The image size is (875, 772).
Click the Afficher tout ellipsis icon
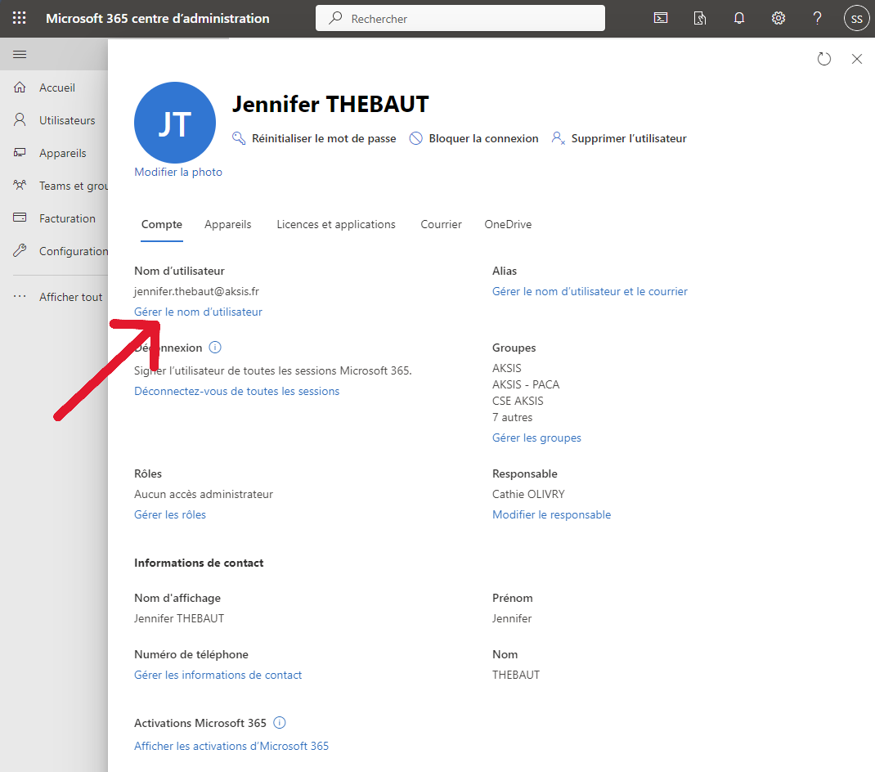pyautogui.click(x=20, y=296)
